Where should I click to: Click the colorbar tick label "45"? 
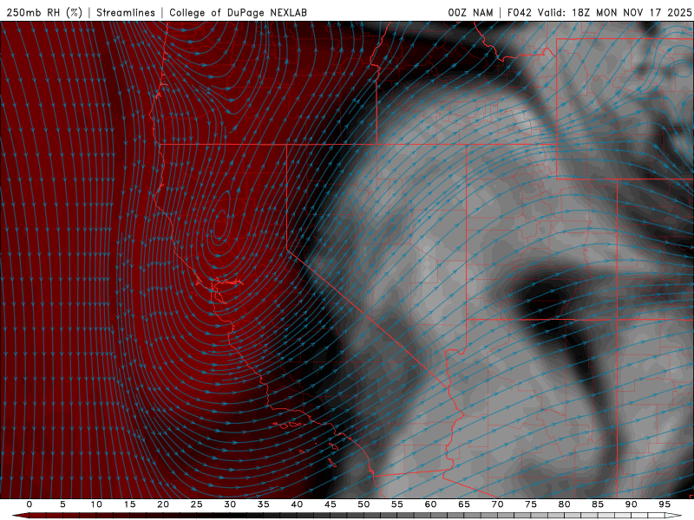tap(331, 504)
